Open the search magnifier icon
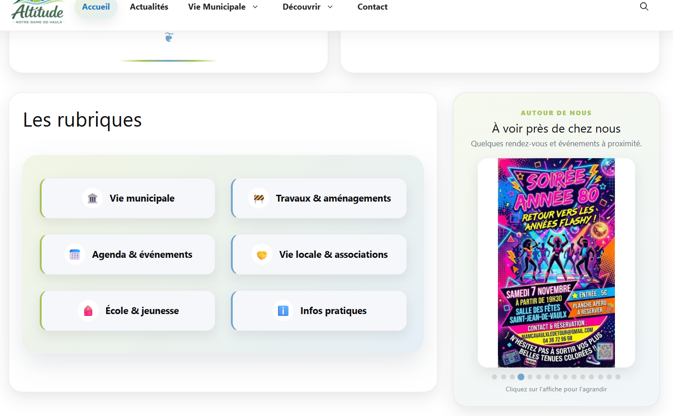673x416 pixels. 644,6
